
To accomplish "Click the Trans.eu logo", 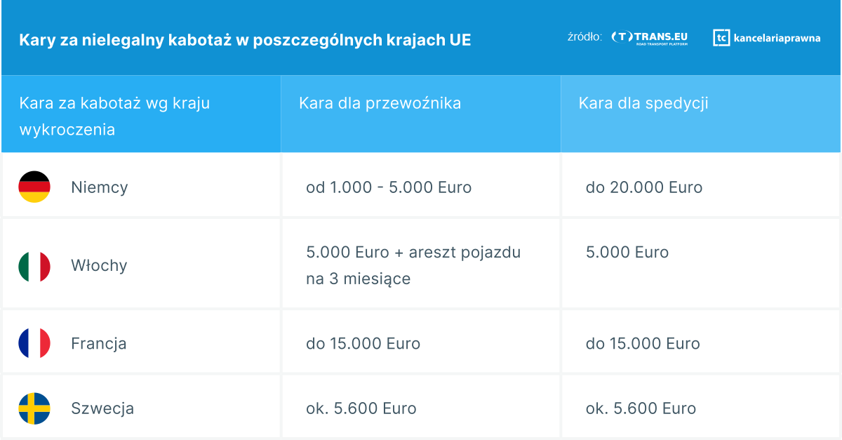I will click(x=650, y=38).
